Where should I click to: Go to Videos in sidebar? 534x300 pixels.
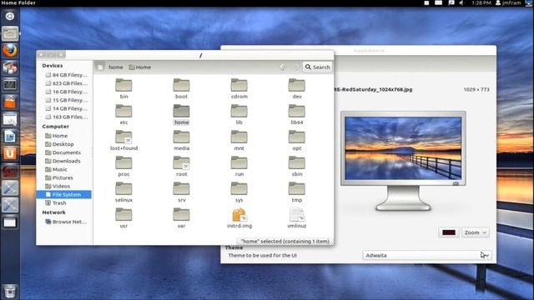coord(58,186)
